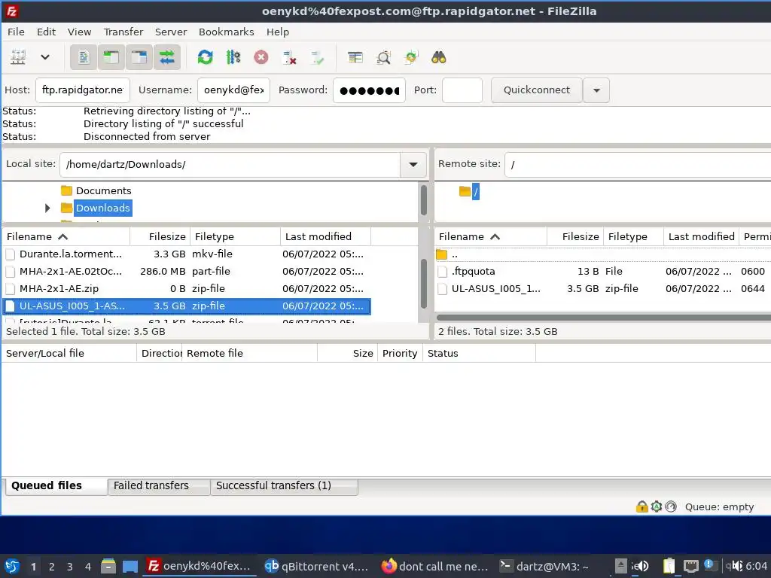Image resolution: width=771 pixels, height=578 pixels.
Task: Open the Site Manager dropdown arrow
Action: click(x=44, y=57)
